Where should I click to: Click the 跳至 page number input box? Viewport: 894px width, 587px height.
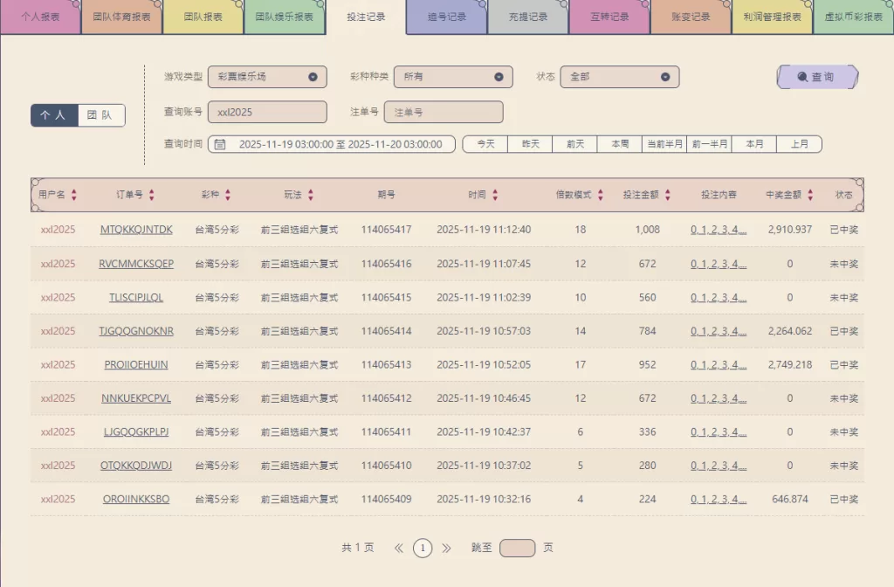(x=517, y=549)
